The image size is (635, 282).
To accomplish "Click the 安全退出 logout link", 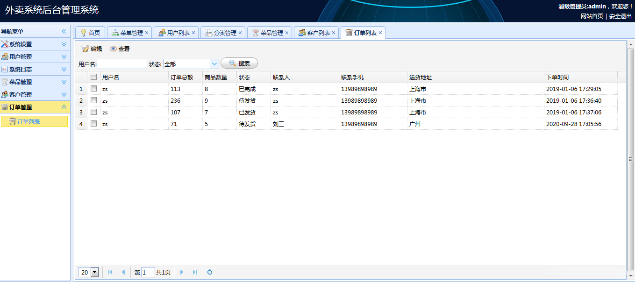I will tap(621, 16).
